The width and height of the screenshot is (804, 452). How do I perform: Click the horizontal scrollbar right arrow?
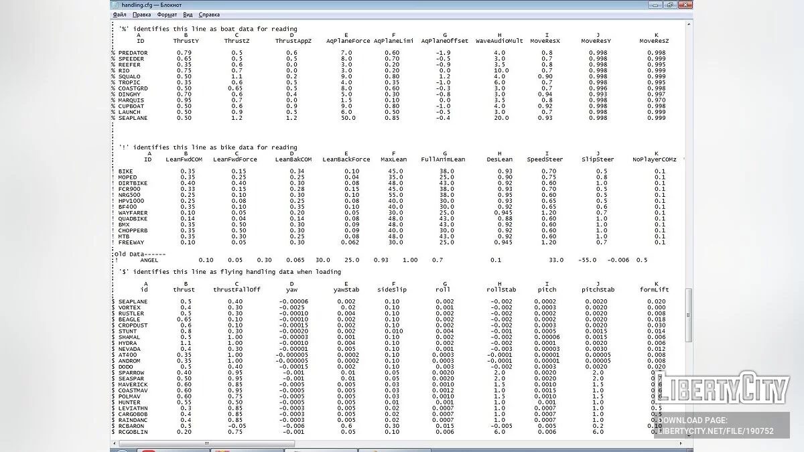pos(680,443)
